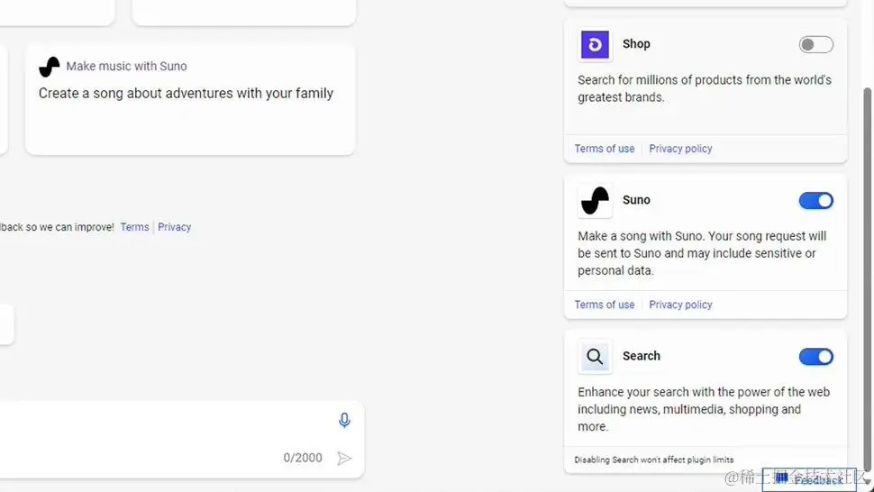Click the send message arrow icon
This screenshot has width=874, height=492.
coord(344,458)
